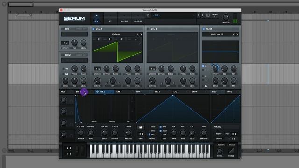Toggle filter routing for B
Screen dimensions: 299x168
point(203,70)
